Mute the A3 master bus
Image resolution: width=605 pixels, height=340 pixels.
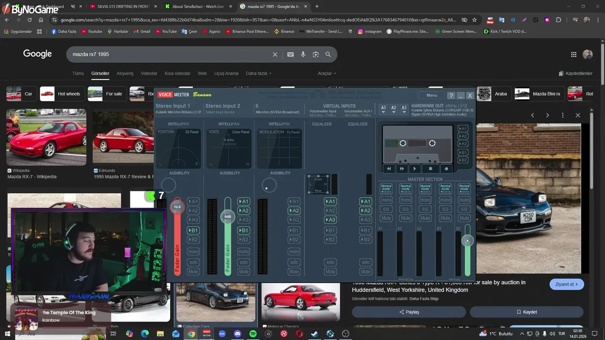425,218
